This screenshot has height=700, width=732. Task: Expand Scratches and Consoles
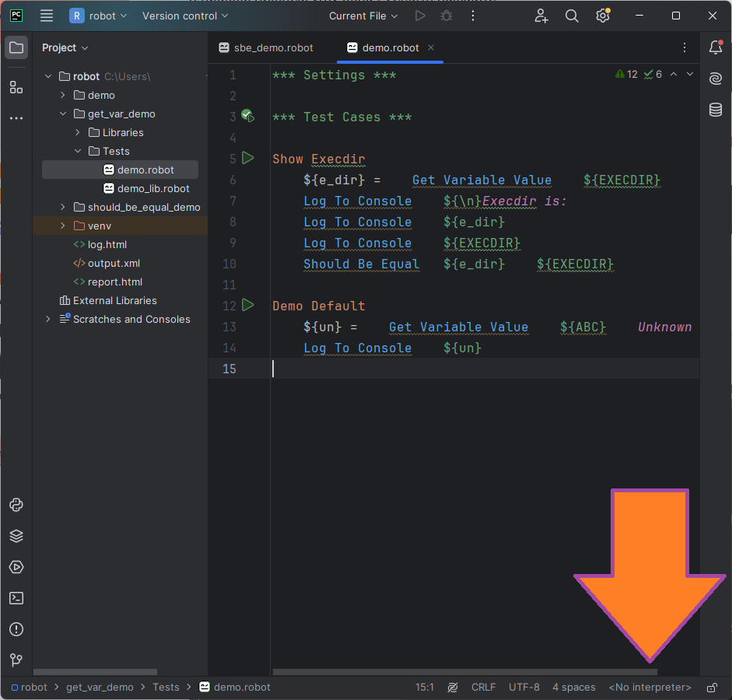coord(48,319)
